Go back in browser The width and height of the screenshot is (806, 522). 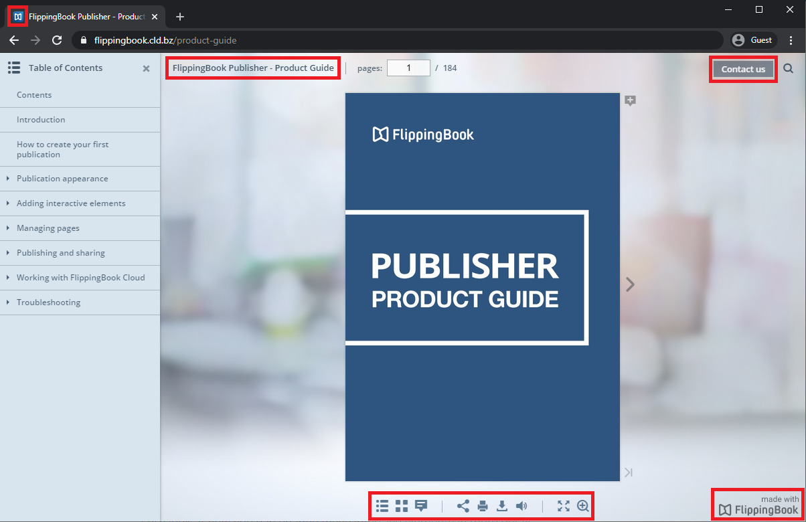(14, 40)
